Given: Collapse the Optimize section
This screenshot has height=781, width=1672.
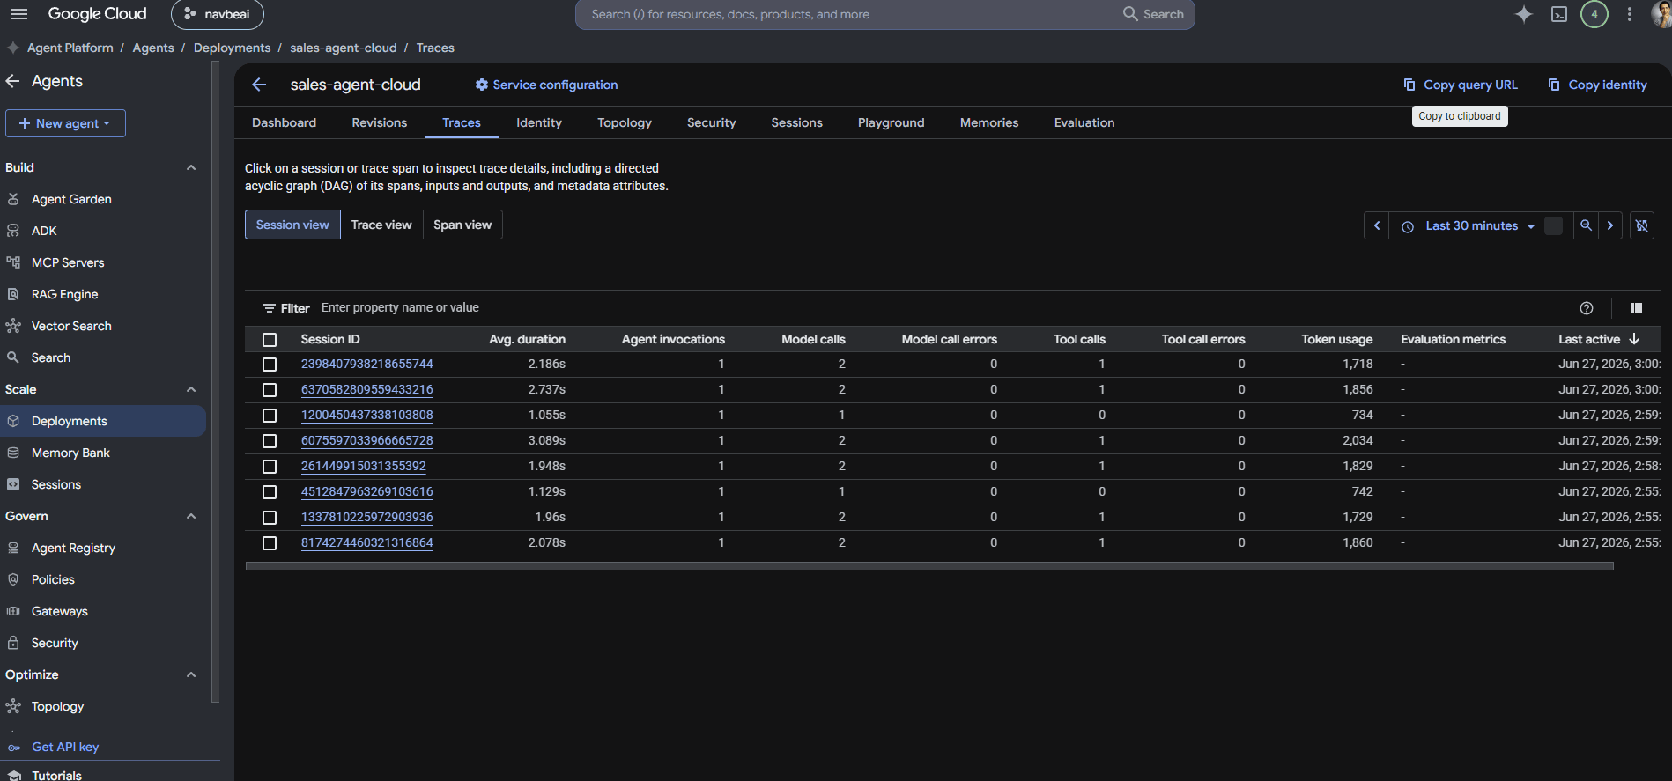Looking at the screenshot, I should (x=191, y=674).
